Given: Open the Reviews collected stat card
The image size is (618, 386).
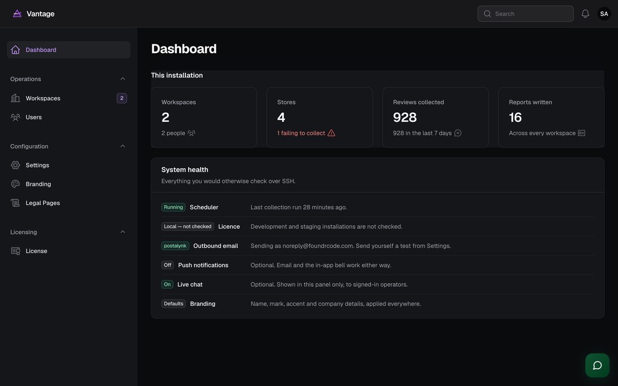Looking at the screenshot, I should [x=435, y=117].
